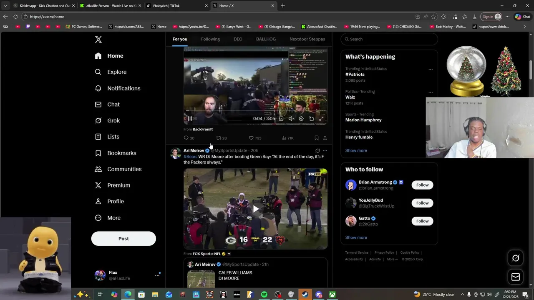The width and height of the screenshot is (534, 300).
Task: Open File Explorer from the taskbar
Action: point(155,295)
